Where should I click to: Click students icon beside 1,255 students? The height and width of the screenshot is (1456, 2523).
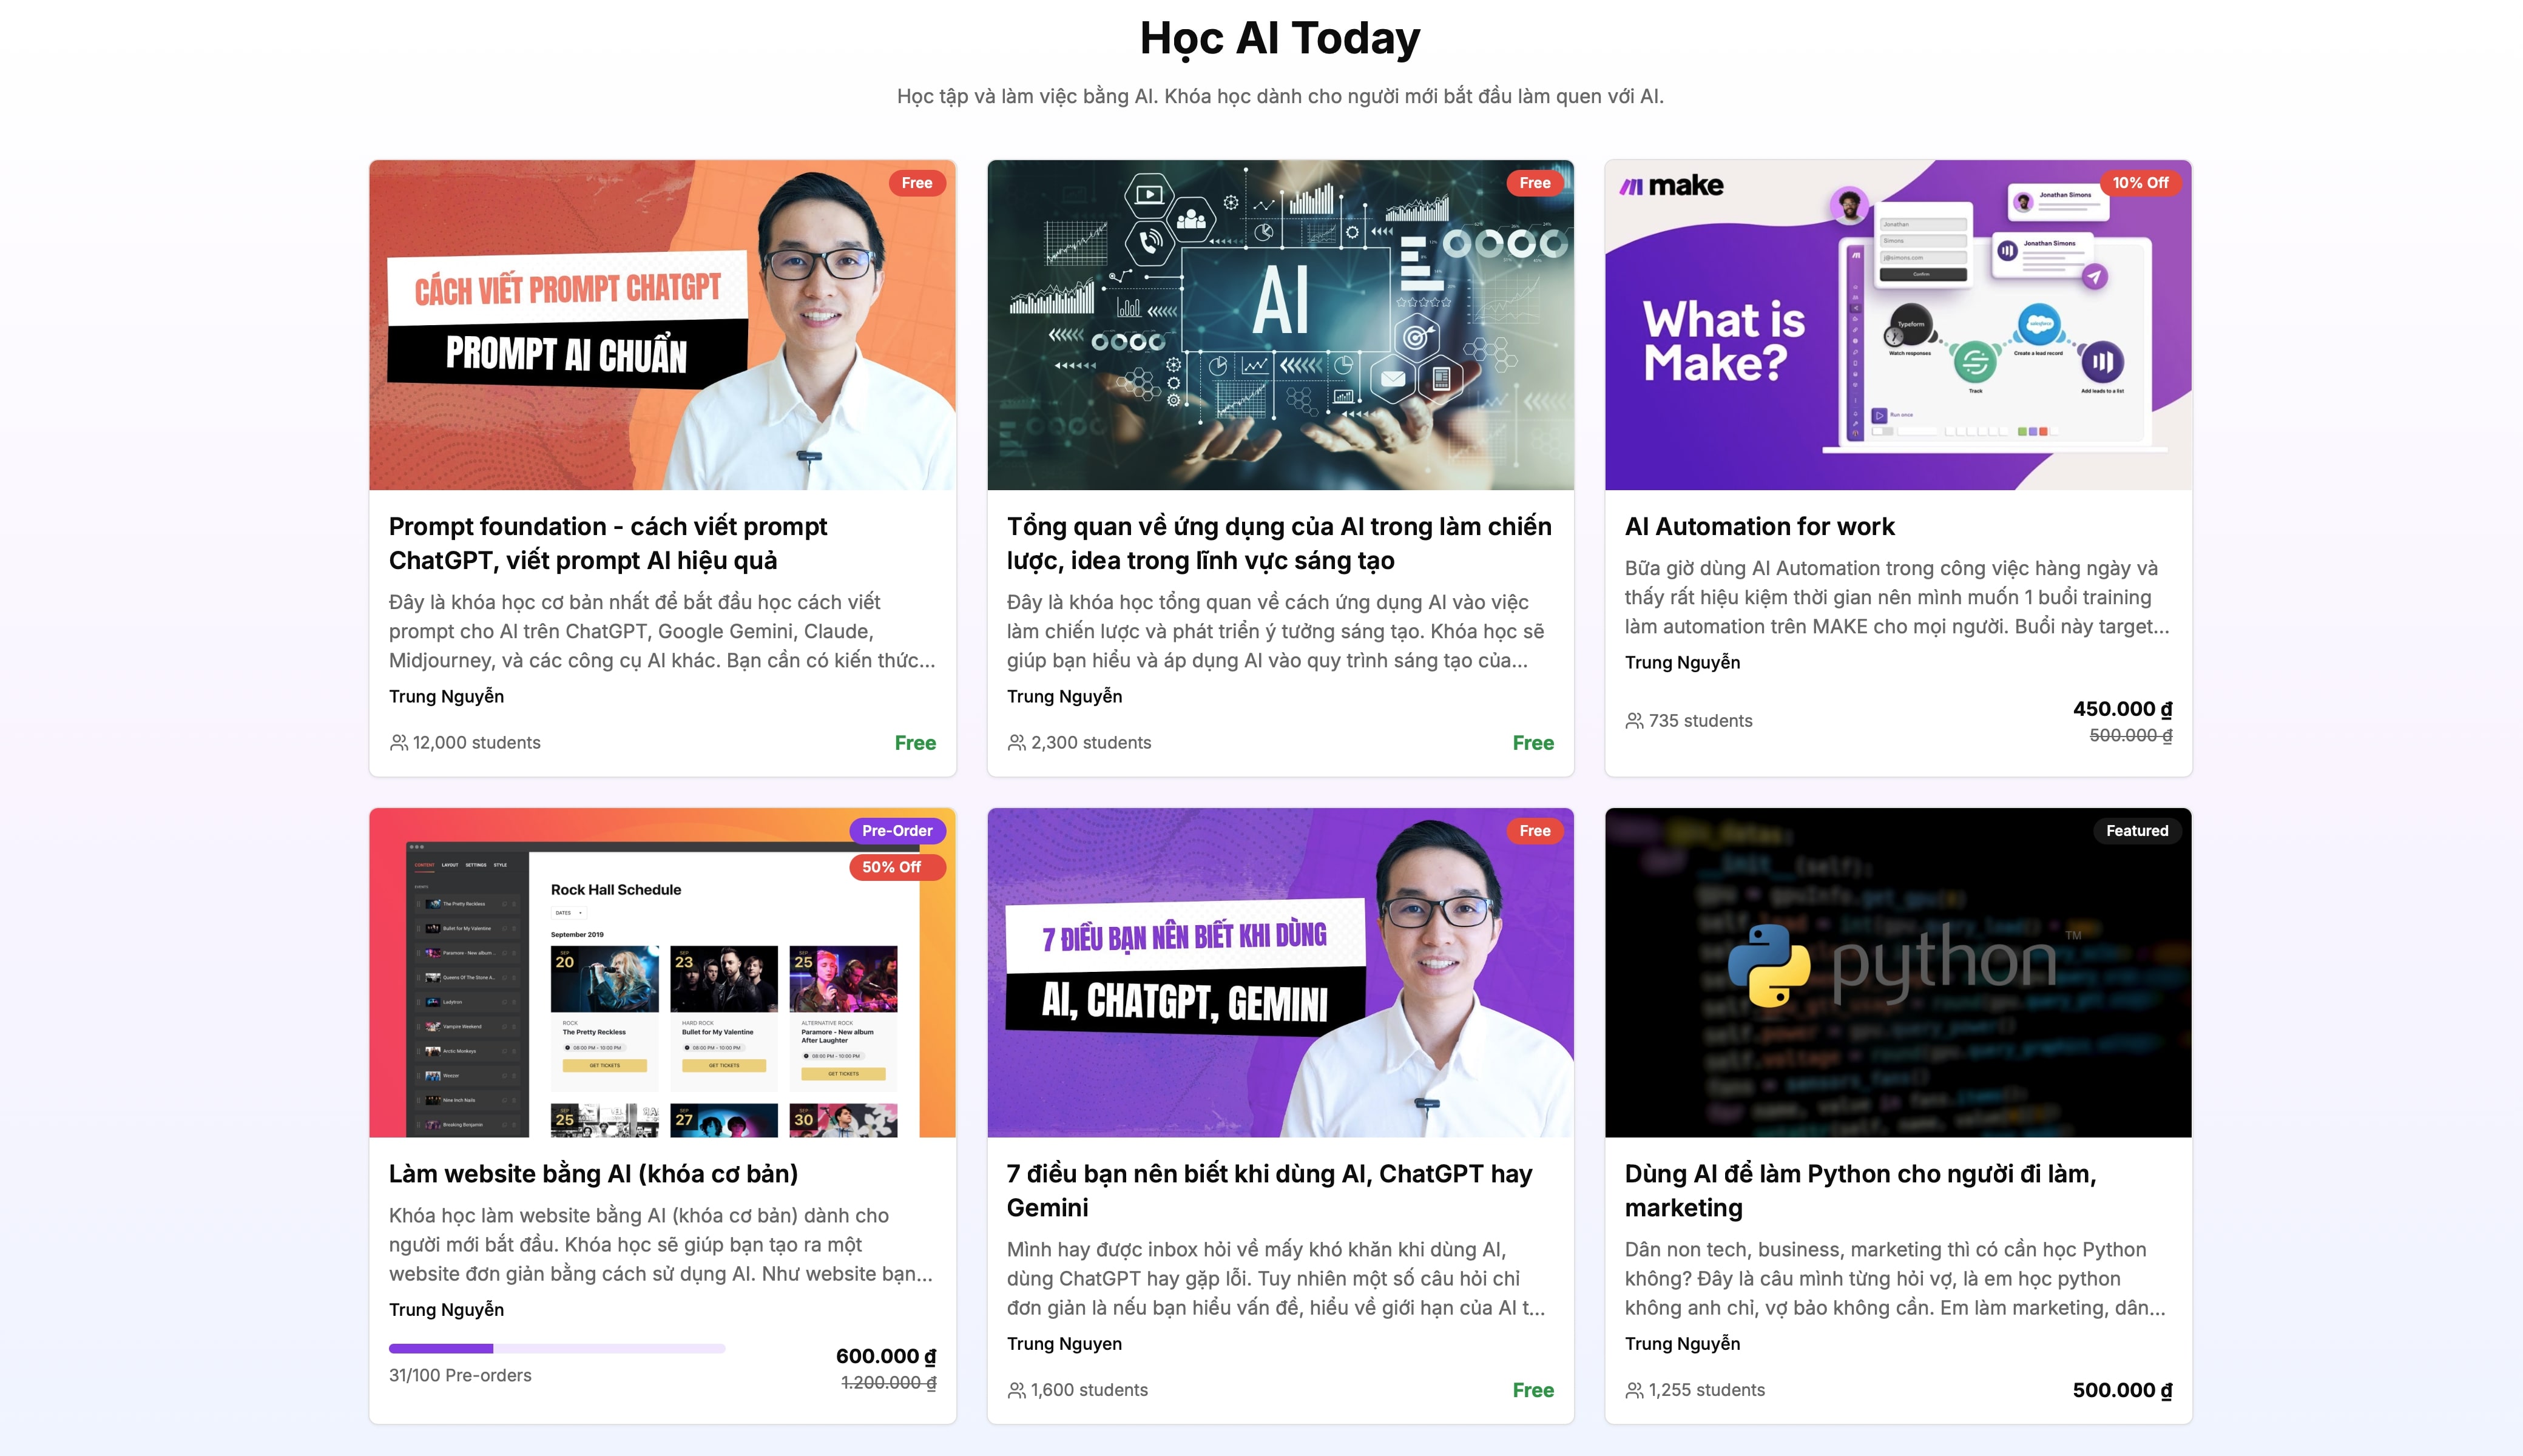[x=1634, y=1390]
